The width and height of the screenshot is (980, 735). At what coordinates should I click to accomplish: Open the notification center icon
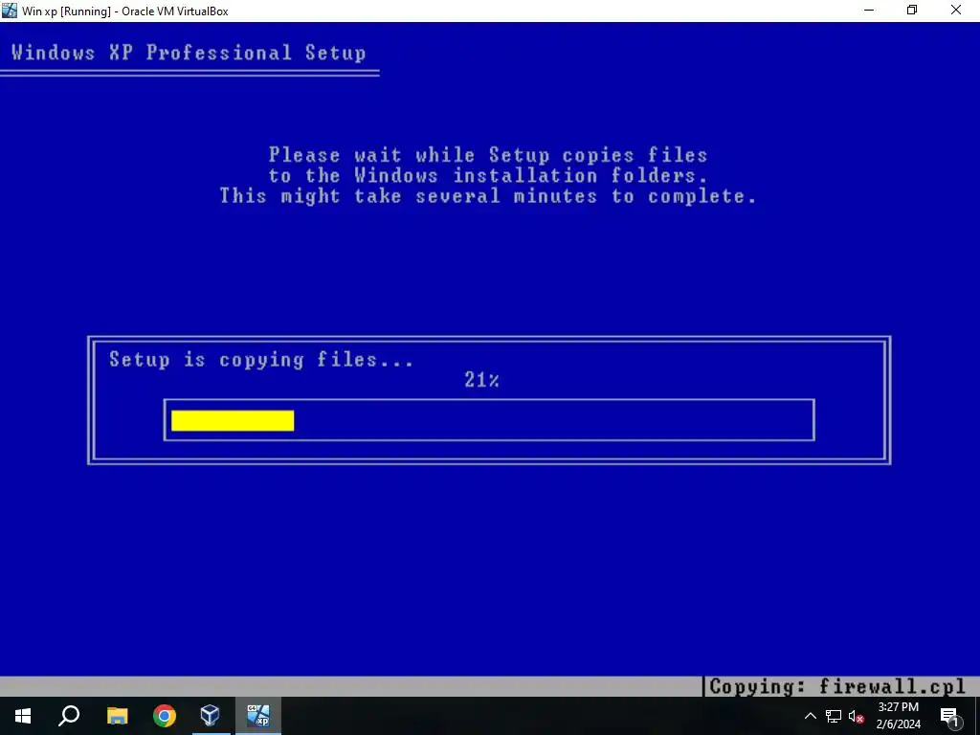(x=950, y=717)
